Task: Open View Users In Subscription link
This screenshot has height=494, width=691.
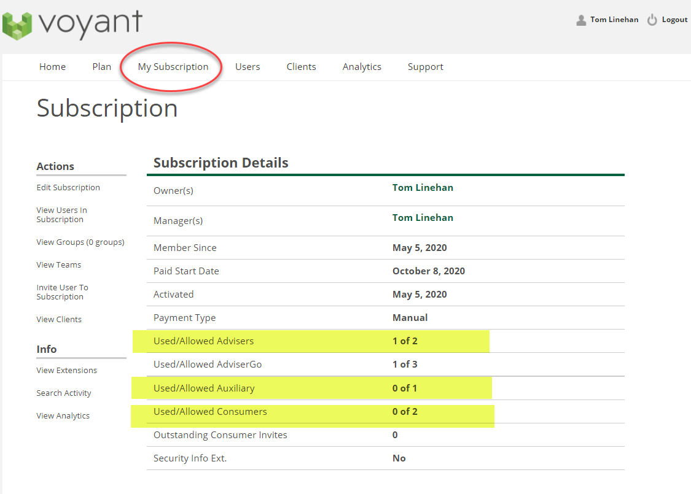Action: pos(61,215)
